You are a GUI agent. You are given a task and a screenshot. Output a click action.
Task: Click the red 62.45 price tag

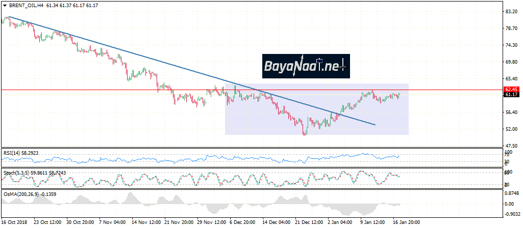point(511,90)
